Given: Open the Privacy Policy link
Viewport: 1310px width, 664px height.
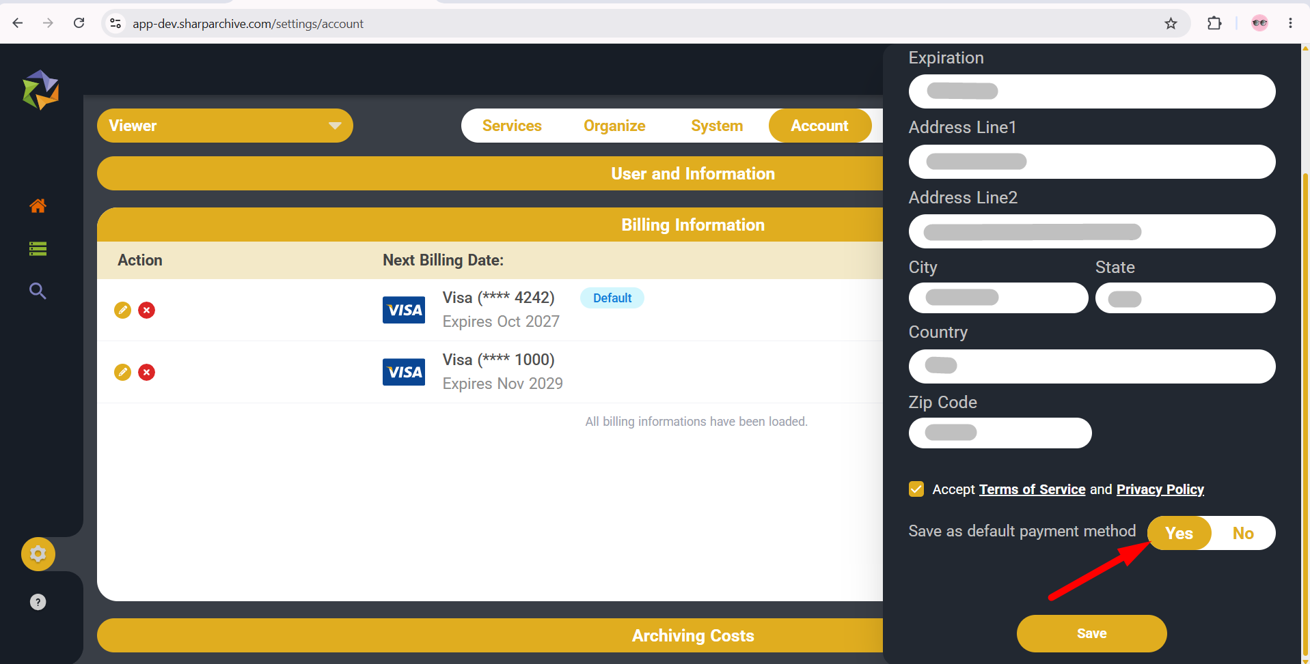Looking at the screenshot, I should tap(1160, 489).
